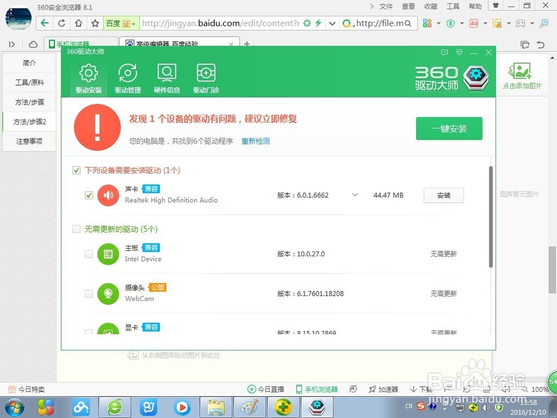Select the 手机浏览器 browser tab
The height and width of the screenshot is (418, 557).
pos(74,43)
